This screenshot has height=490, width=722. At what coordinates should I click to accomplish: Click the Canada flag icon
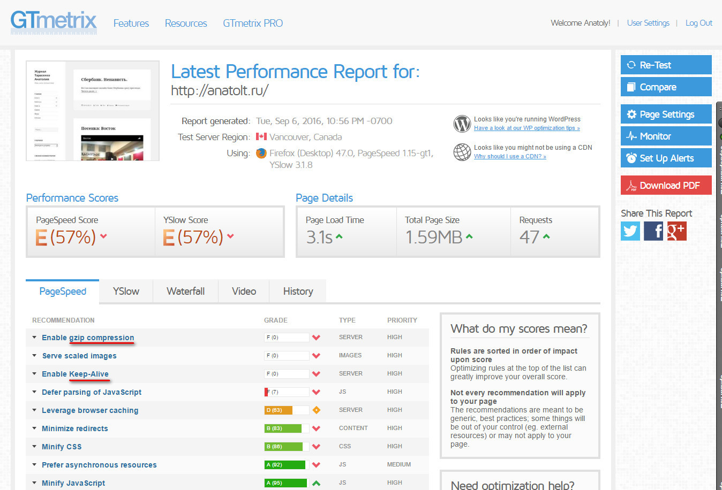(x=261, y=136)
